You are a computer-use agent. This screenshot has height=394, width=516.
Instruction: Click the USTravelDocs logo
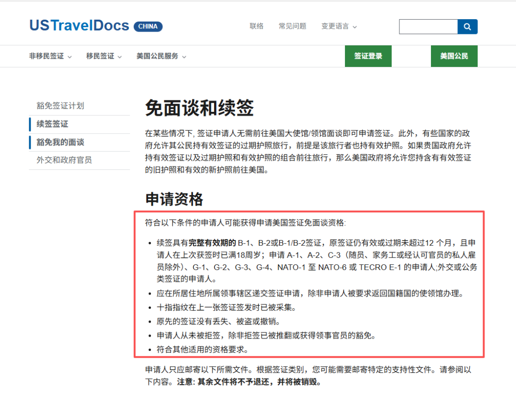[79, 25]
